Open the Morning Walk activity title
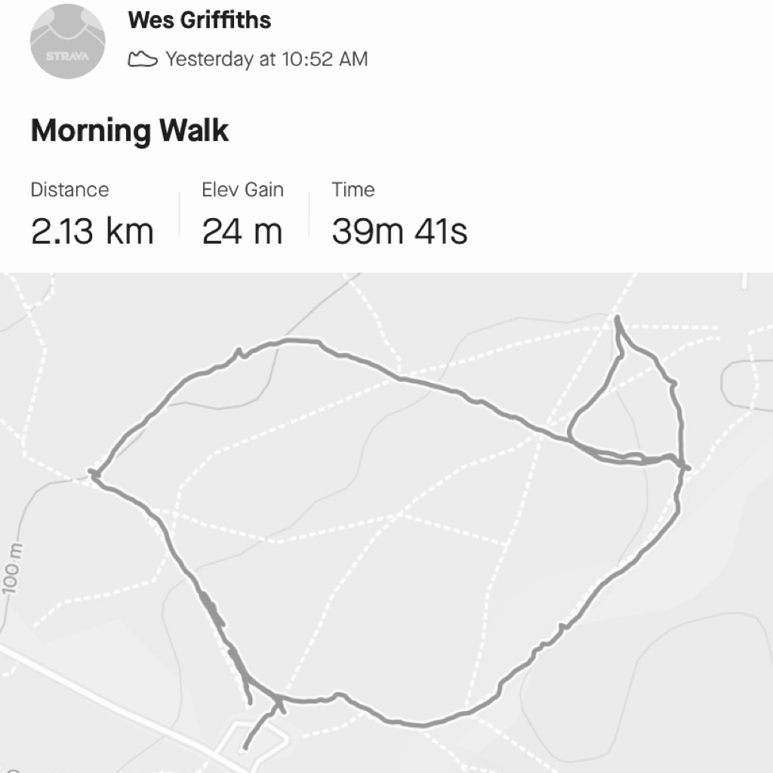 point(130,131)
